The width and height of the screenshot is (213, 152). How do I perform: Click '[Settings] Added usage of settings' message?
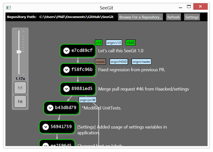pyautogui.click(x=122, y=130)
